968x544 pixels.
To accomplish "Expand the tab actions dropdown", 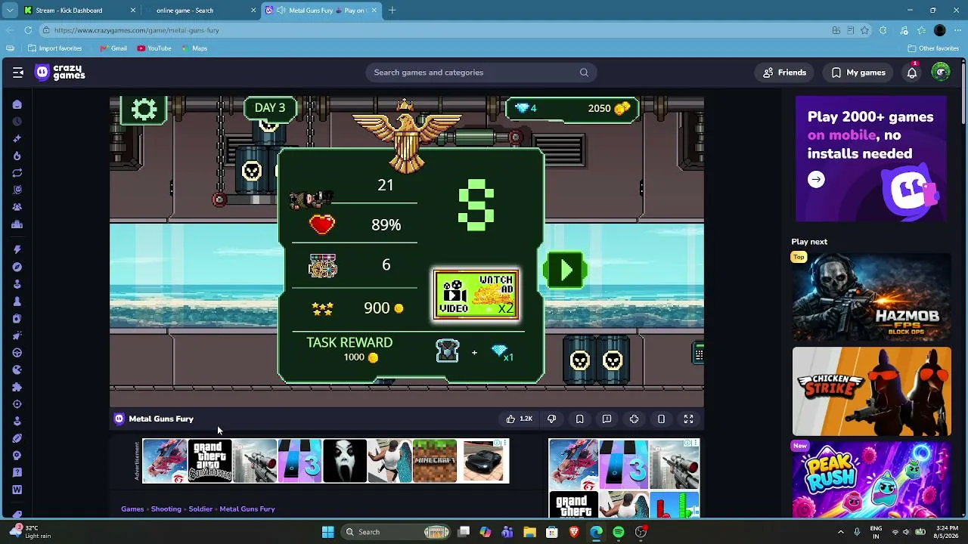I will [10, 11].
